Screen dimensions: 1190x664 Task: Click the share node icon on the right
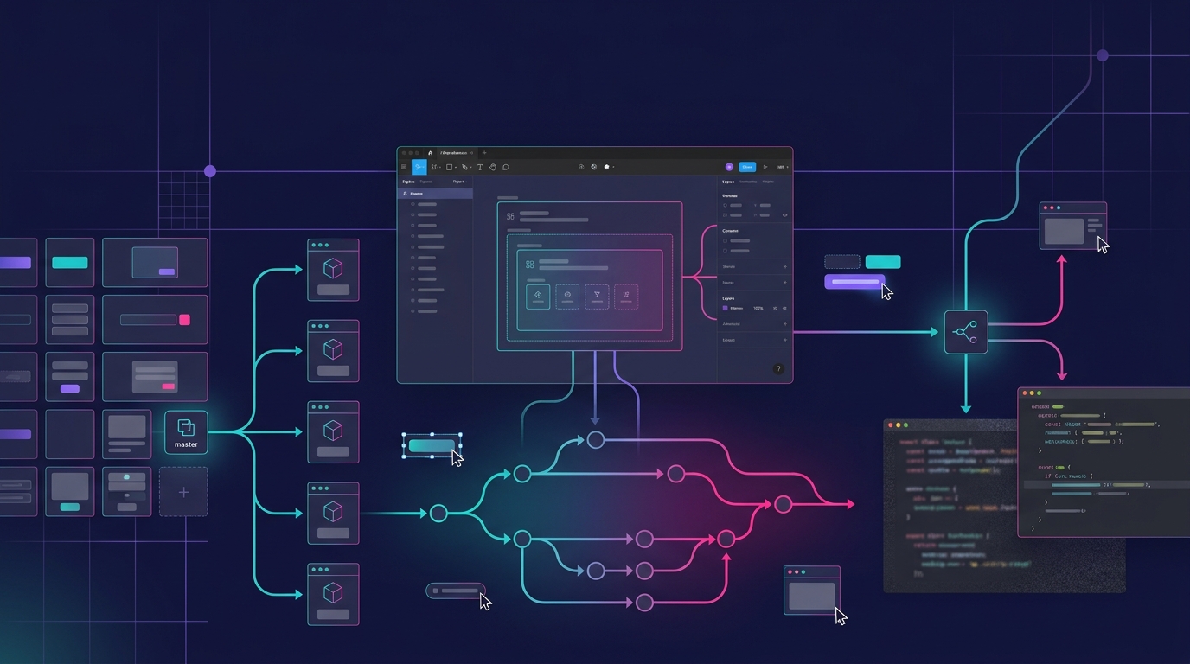coord(965,332)
